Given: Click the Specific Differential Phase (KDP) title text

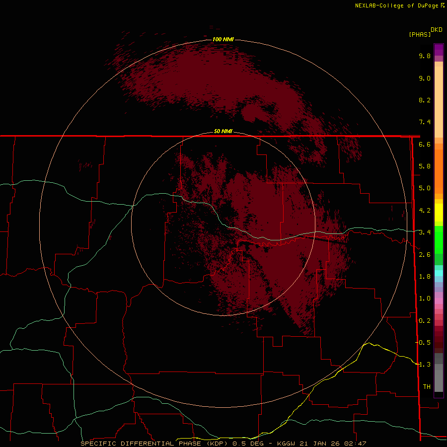Looking at the screenshot, I should click(x=154, y=444).
